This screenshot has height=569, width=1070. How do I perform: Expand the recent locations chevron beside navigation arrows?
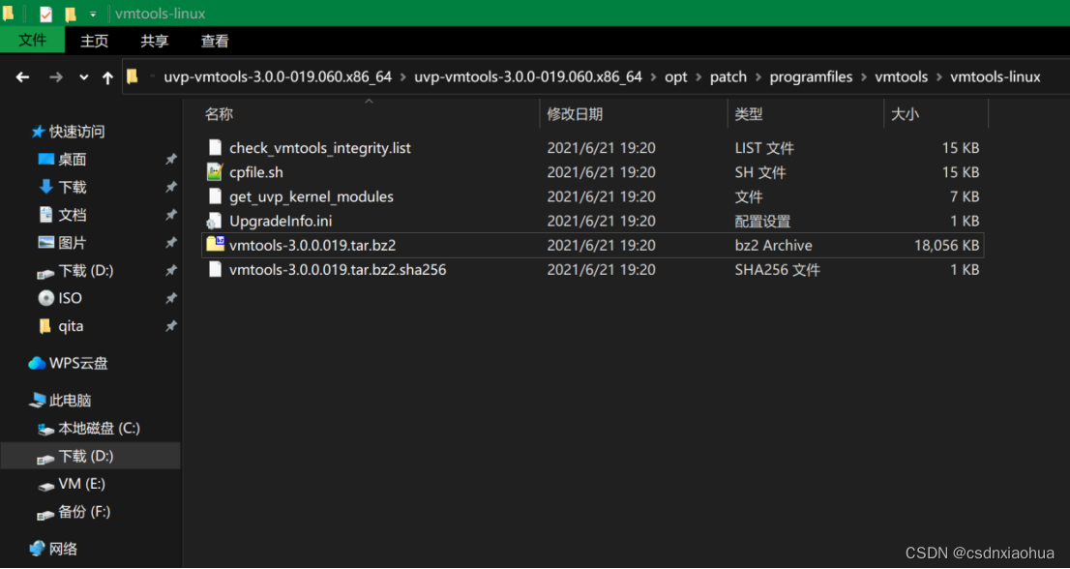pyautogui.click(x=82, y=76)
